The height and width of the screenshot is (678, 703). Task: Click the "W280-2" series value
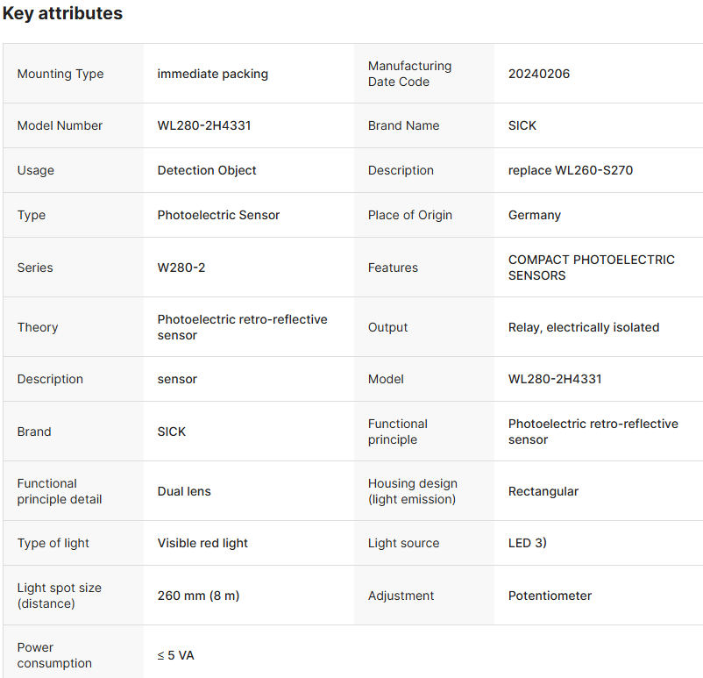tap(181, 268)
